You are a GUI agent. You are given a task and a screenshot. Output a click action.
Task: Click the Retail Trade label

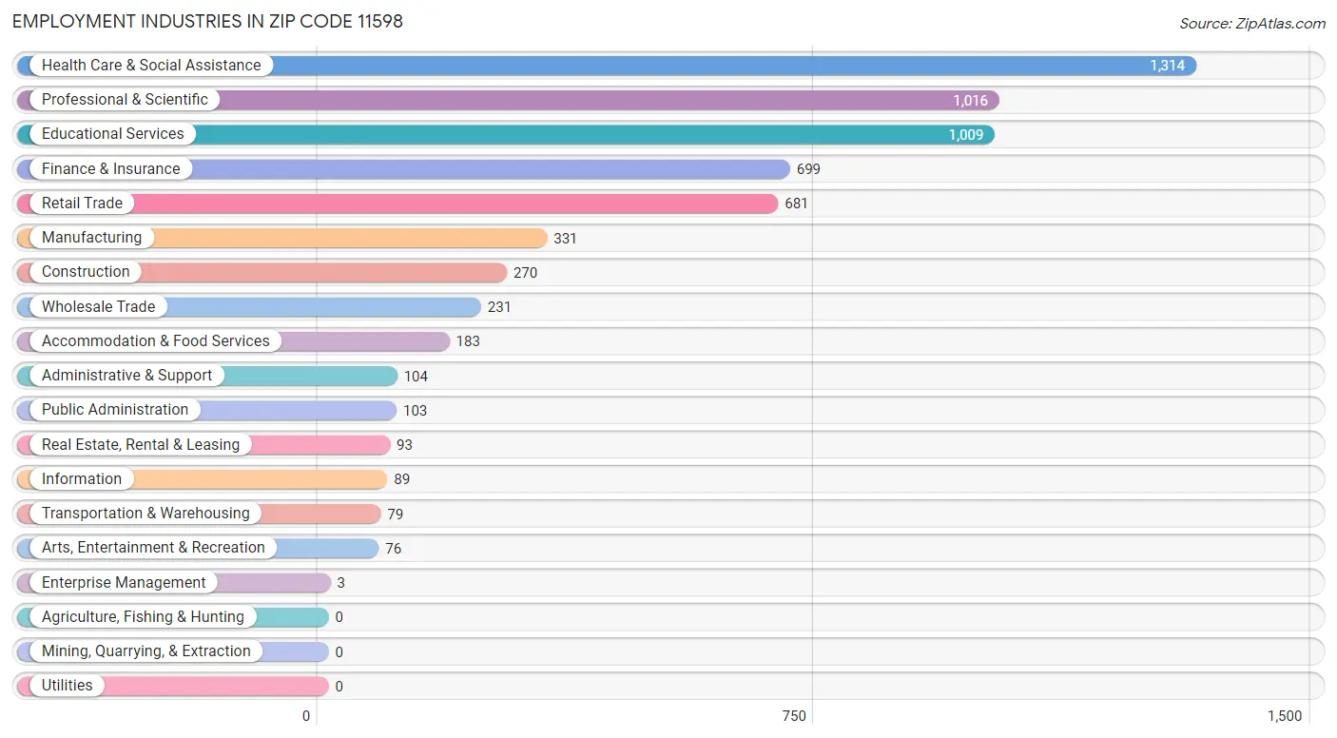point(82,203)
